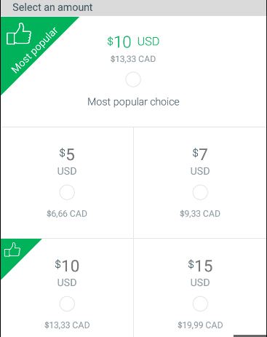Click the diagonal 'Most popular' ribbon text
The height and width of the screenshot is (337, 267).
click(x=34, y=50)
